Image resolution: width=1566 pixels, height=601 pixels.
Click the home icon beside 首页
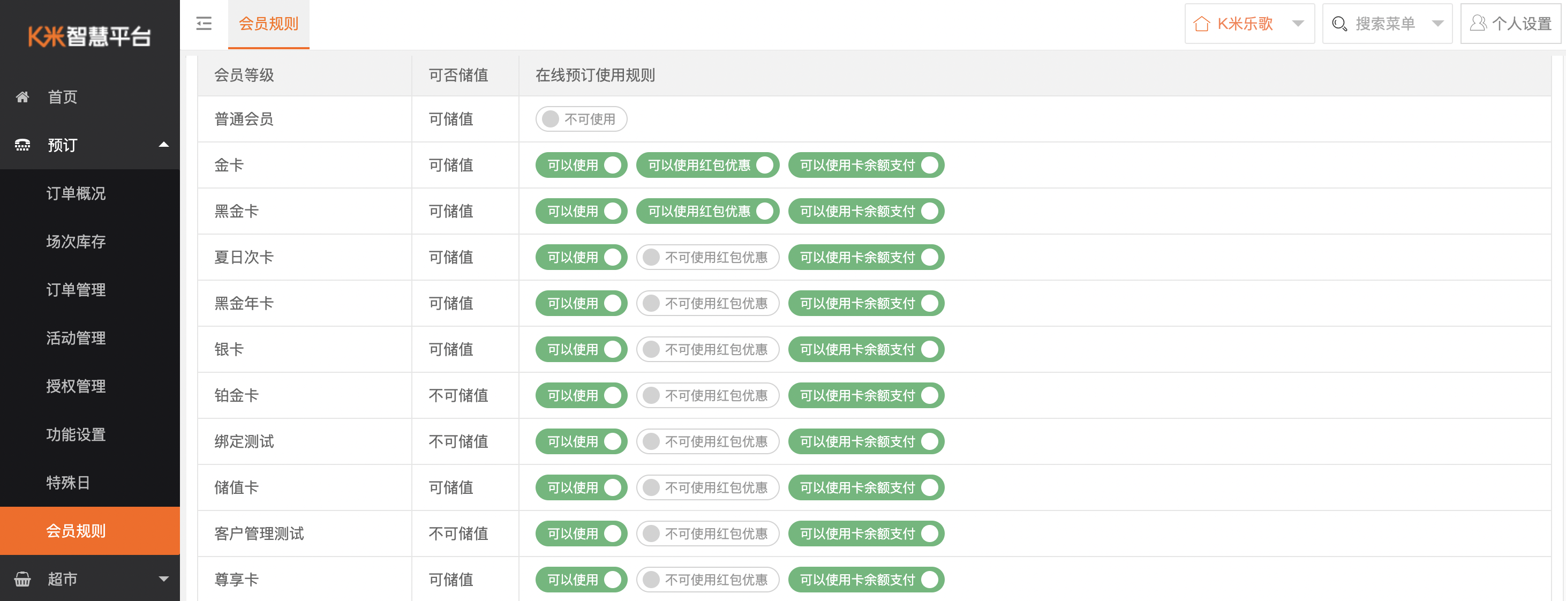pos(22,97)
